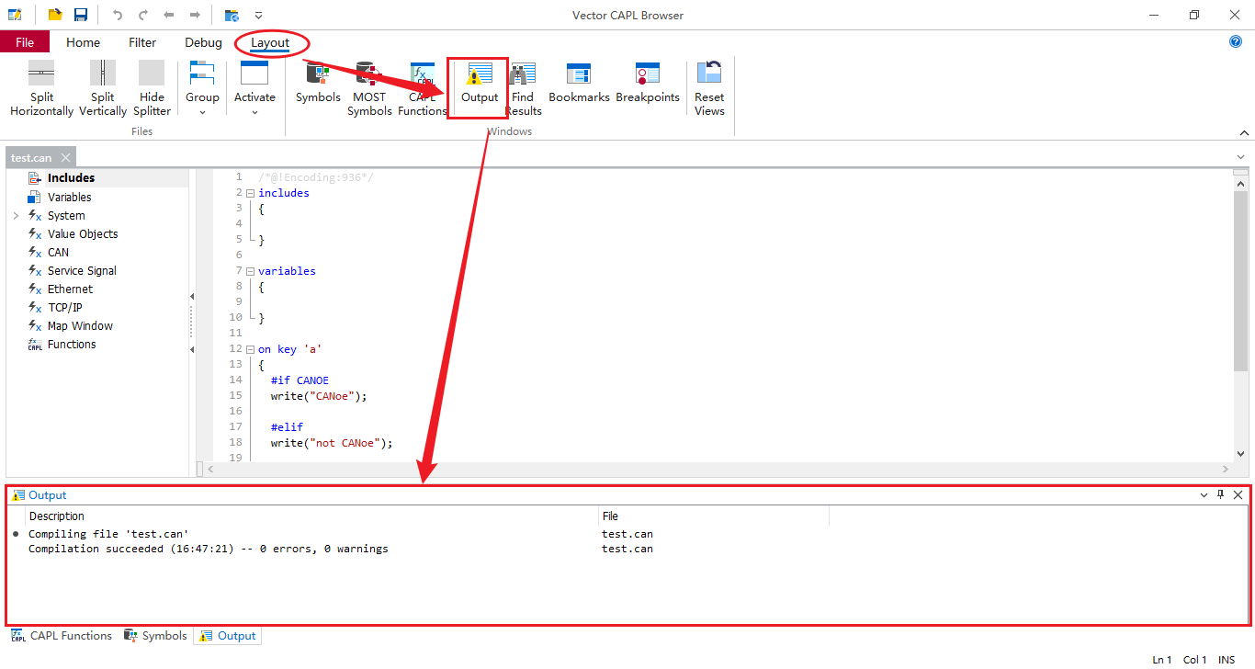Split the editor horizontally
Image resolution: width=1255 pixels, height=669 pixels.
pos(41,88)
